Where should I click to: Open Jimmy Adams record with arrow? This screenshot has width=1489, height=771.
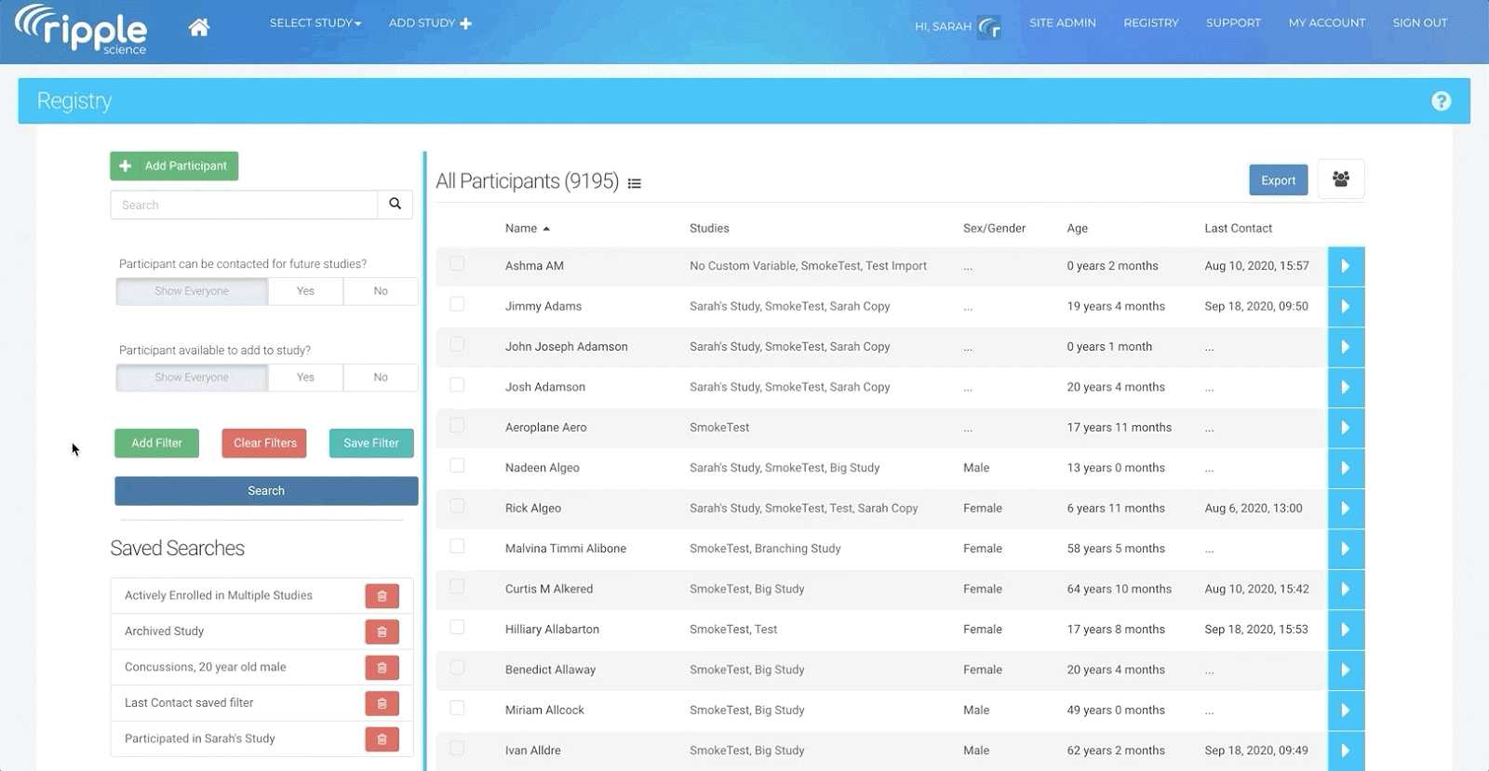click(x=1345, y=306)
